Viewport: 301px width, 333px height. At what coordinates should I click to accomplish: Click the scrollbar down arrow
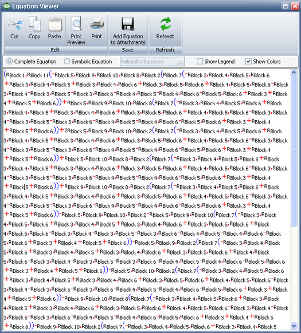(294, 326)
